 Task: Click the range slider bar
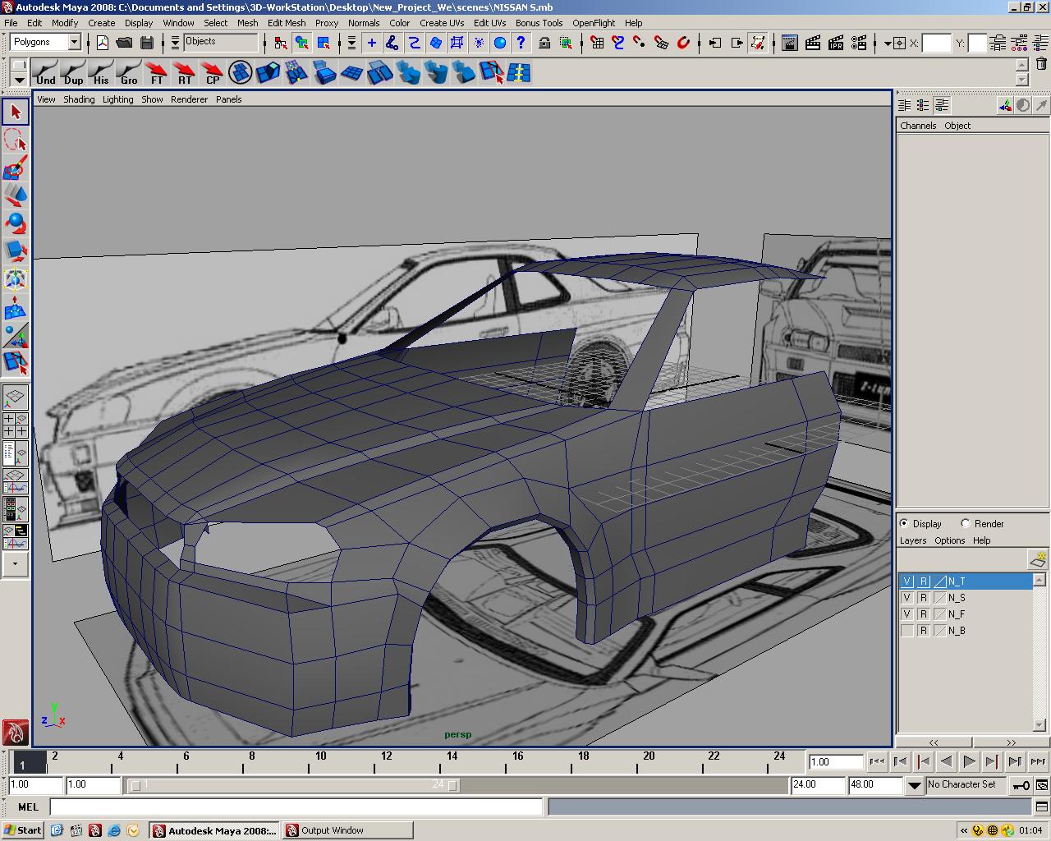click(294, 785)
